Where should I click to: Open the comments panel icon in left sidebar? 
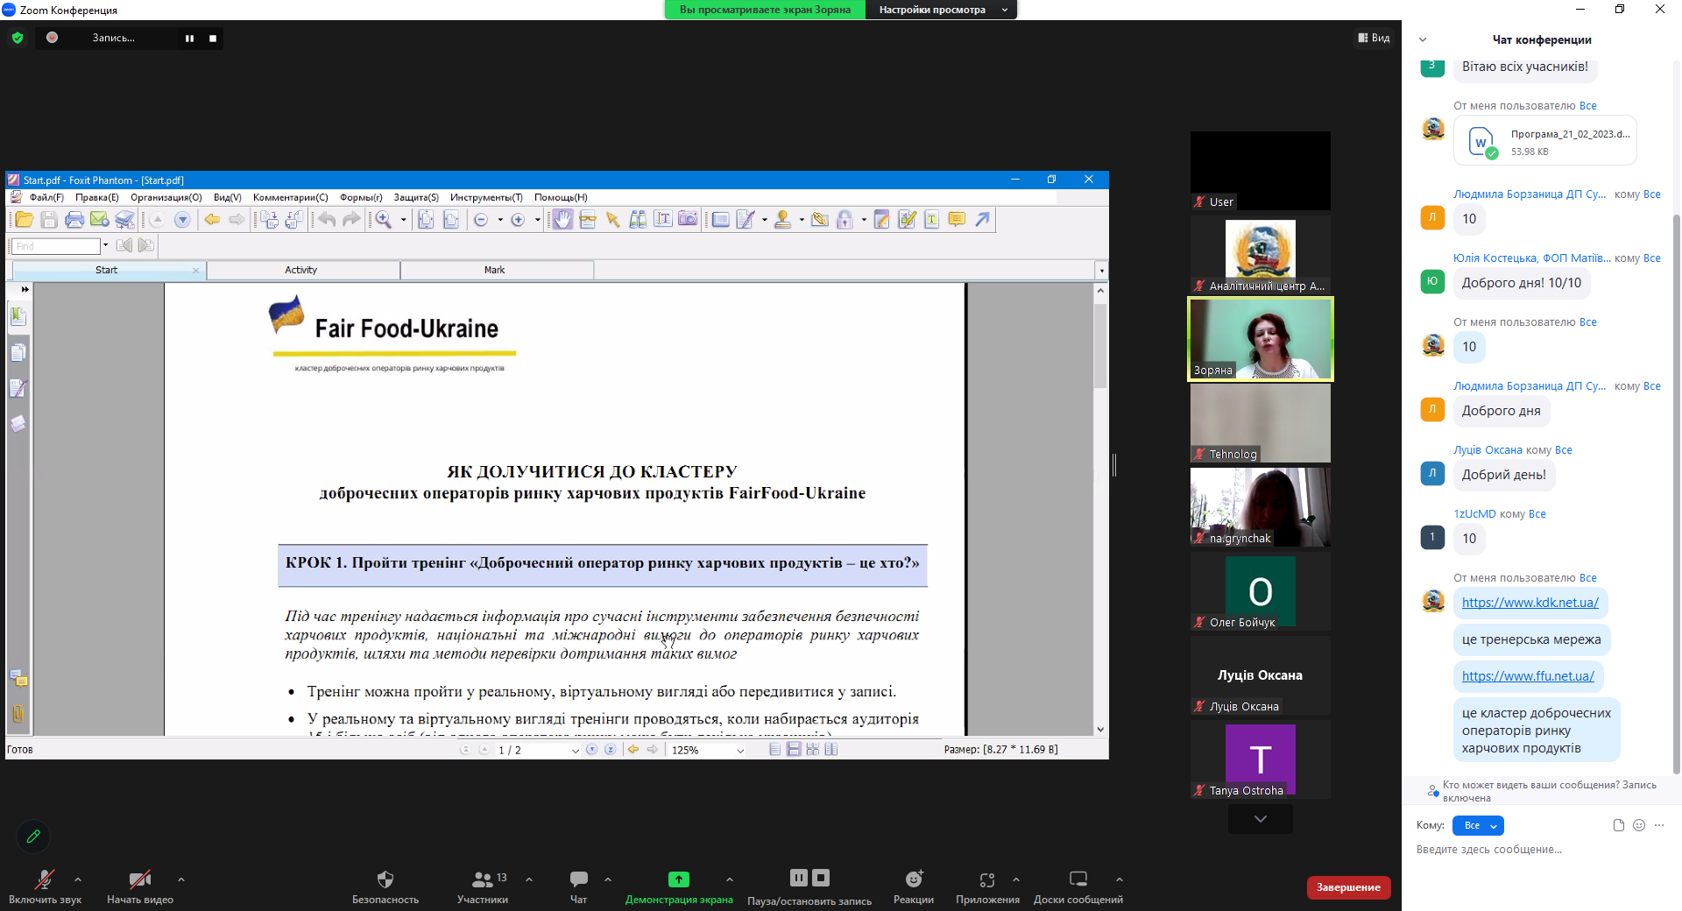pyautogui.click(x=18, y=678)
